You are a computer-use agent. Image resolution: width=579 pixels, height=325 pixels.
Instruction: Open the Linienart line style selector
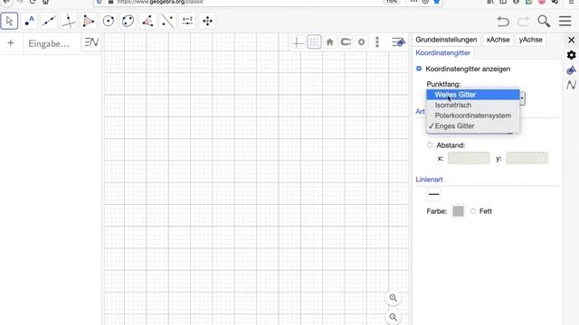(x=433, y=194)
